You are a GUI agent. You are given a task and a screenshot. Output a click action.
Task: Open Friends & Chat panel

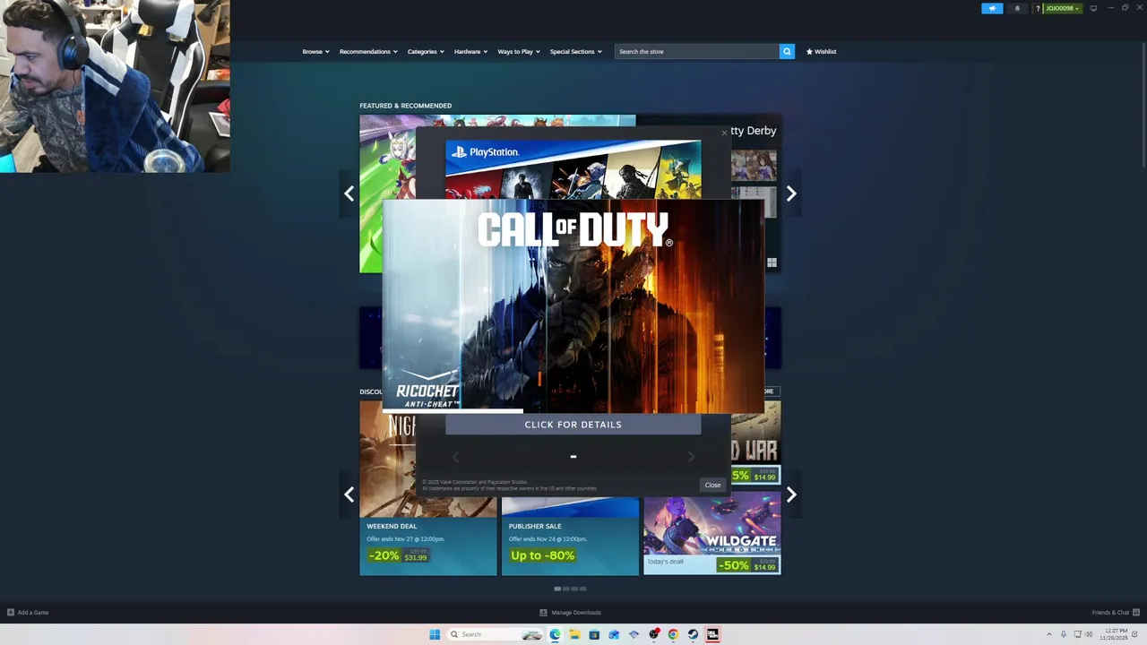[1114, 613]
